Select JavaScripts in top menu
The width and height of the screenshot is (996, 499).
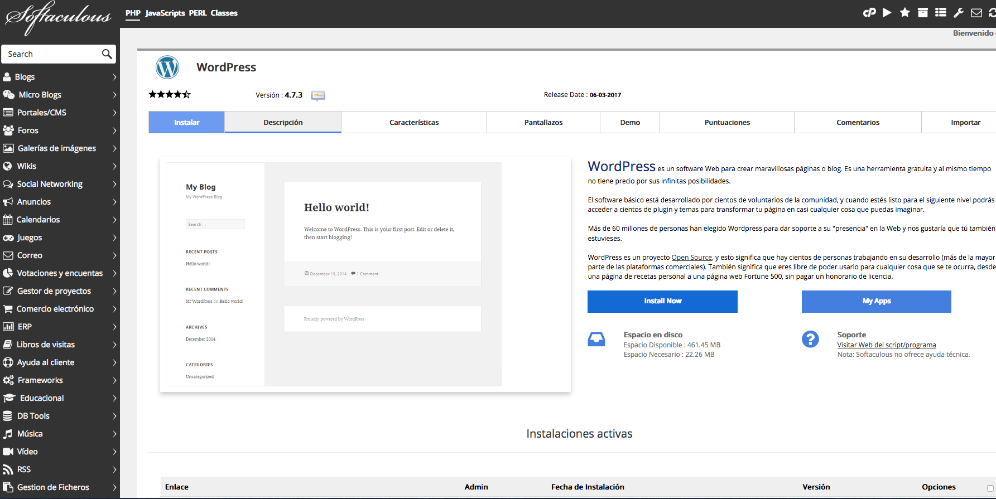(x=165, y=13)
